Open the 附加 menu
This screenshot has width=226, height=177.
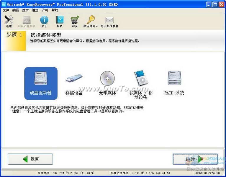(35, 10)
